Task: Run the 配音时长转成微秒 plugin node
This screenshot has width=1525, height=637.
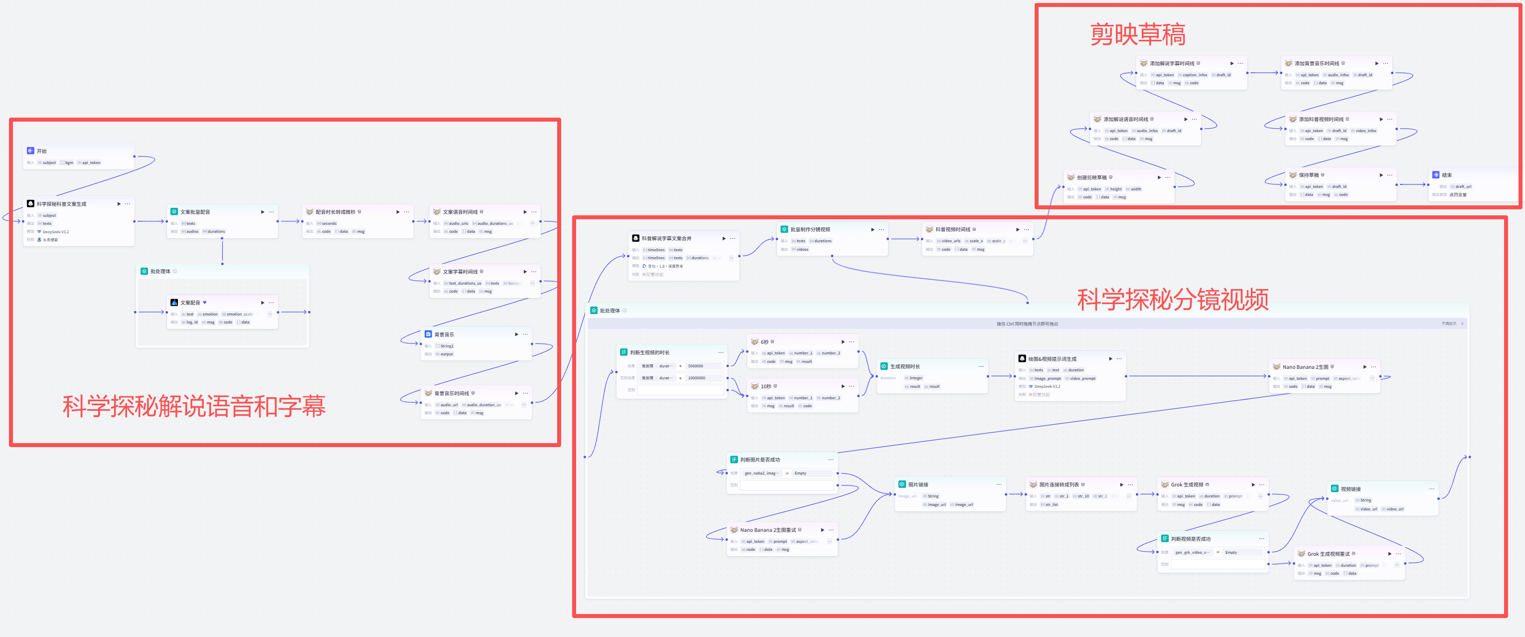Action: tap(398, 212)
